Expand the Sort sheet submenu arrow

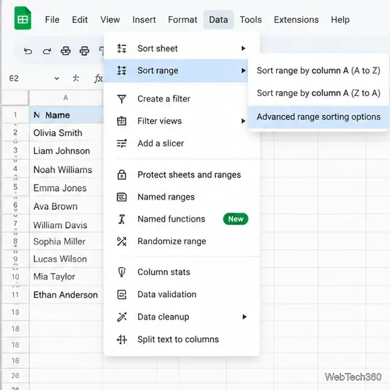[244, 48]
